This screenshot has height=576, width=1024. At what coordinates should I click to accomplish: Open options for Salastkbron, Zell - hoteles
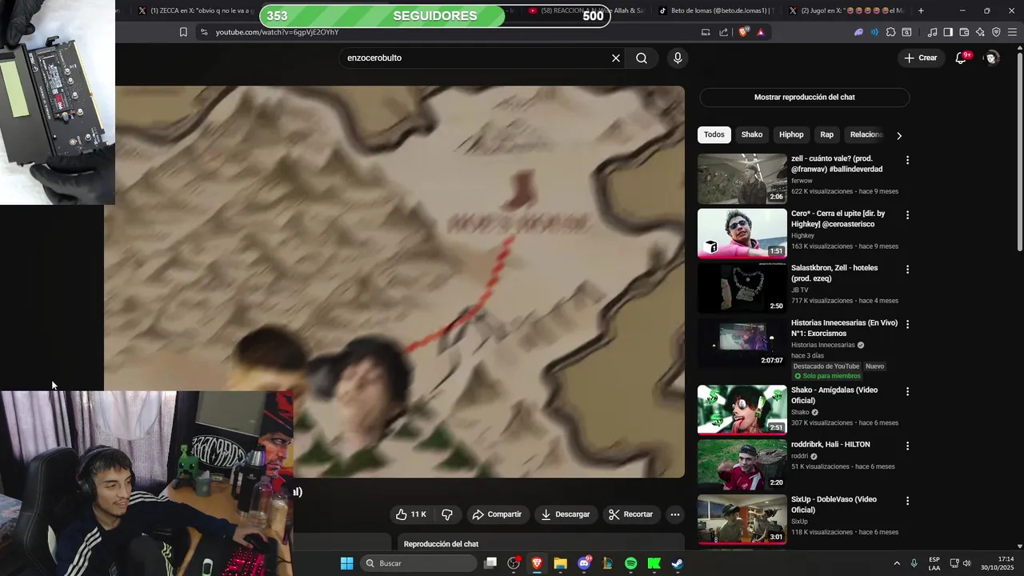(x=907, y=270)
